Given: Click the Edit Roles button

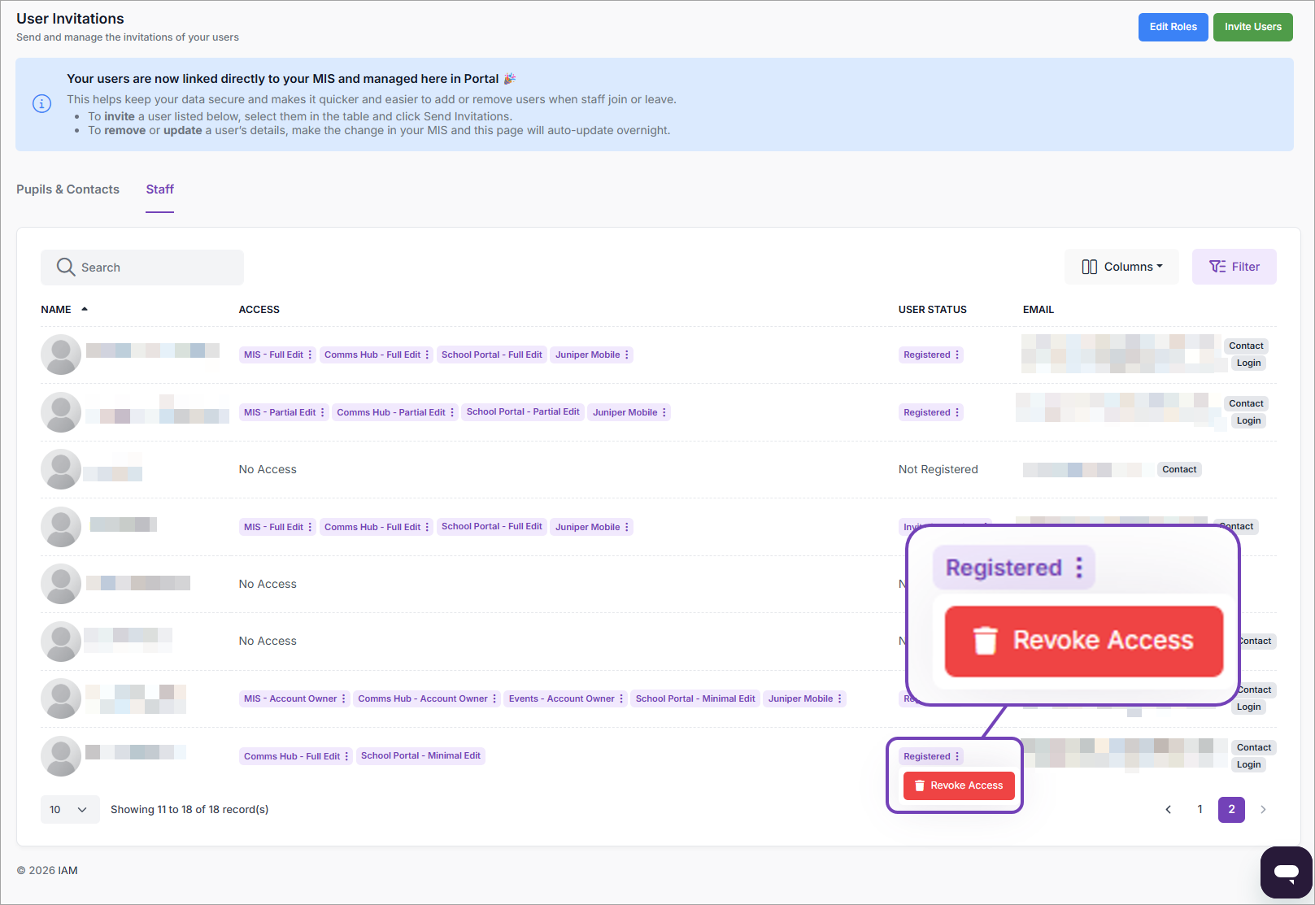Looking at the screenshot, I should click(1173, 27).
